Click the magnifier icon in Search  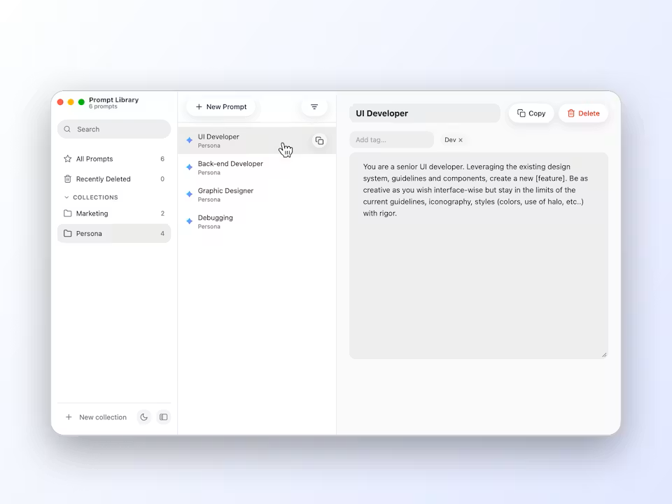coord(67,129)
